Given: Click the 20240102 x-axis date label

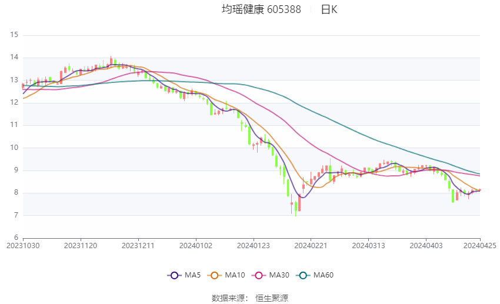Looking at the screenshot, I should click(196, 246).
